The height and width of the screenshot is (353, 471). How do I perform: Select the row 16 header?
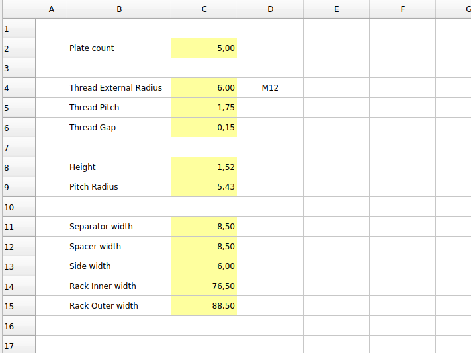(x=17, y=326)
